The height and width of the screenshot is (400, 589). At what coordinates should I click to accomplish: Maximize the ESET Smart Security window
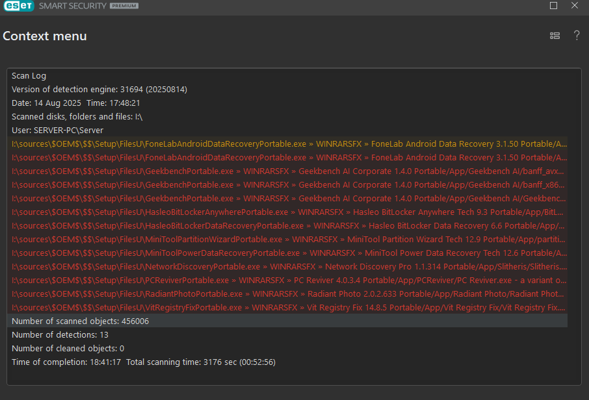point(553,6)
